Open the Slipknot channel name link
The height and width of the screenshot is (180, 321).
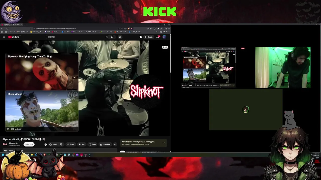[x=12, y=143]
